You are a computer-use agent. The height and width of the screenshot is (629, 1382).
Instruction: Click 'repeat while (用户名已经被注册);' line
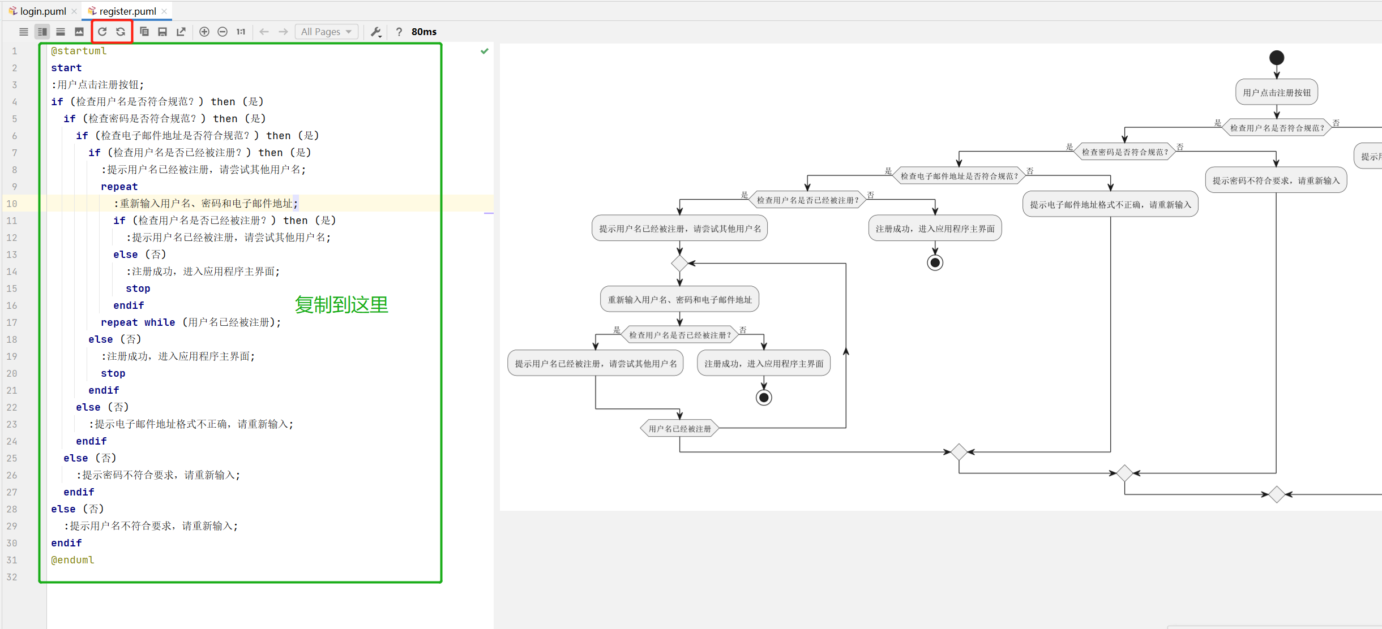(x=191, y=322)
